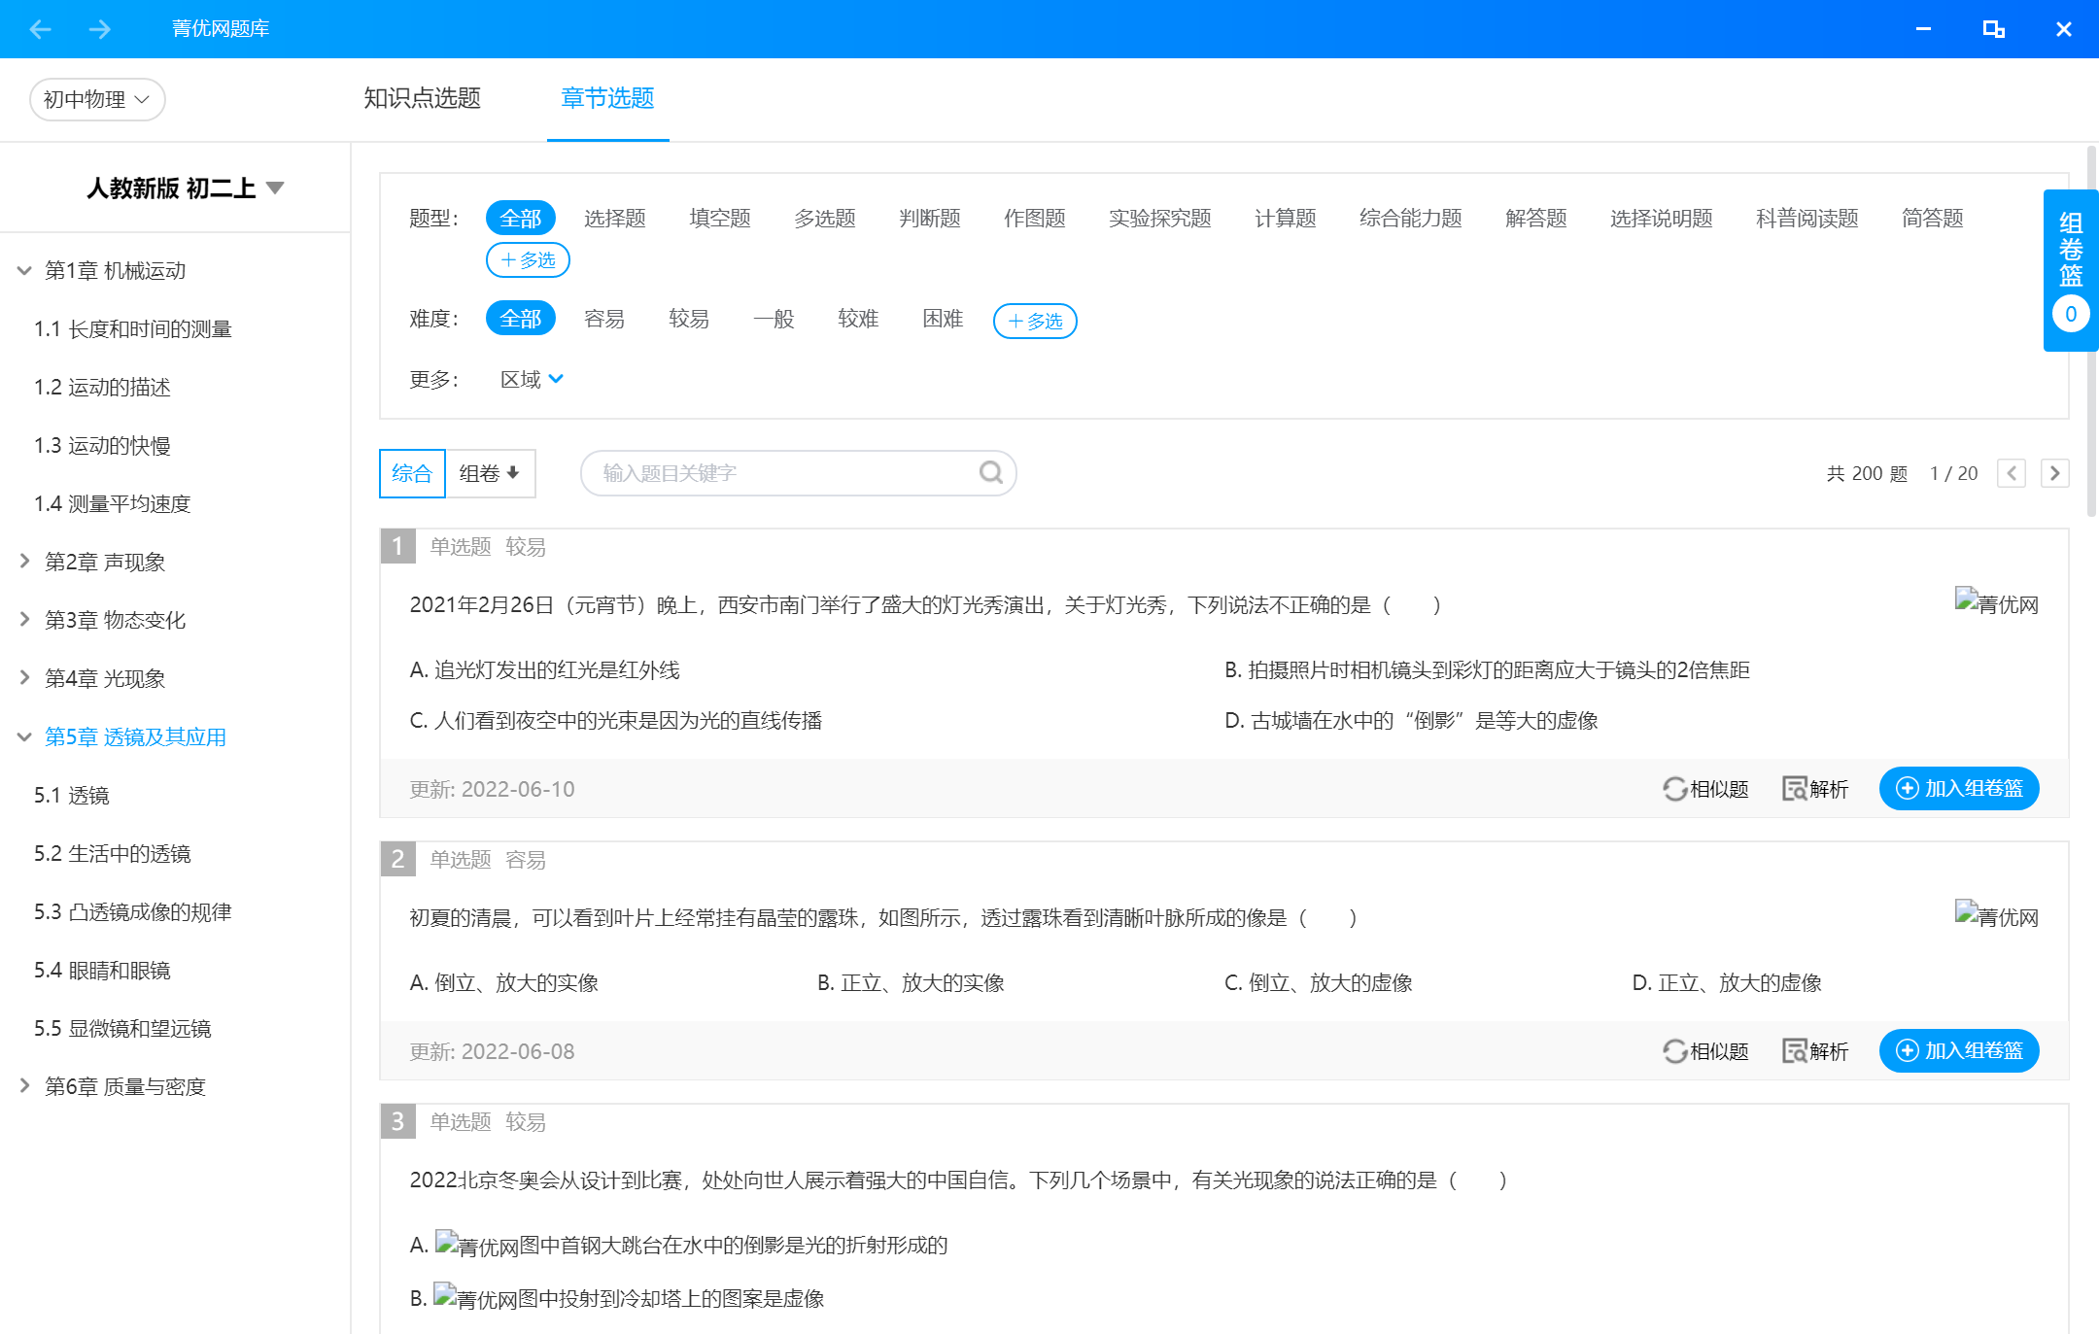Collapse 第5章 透镜及其应用

24,736
